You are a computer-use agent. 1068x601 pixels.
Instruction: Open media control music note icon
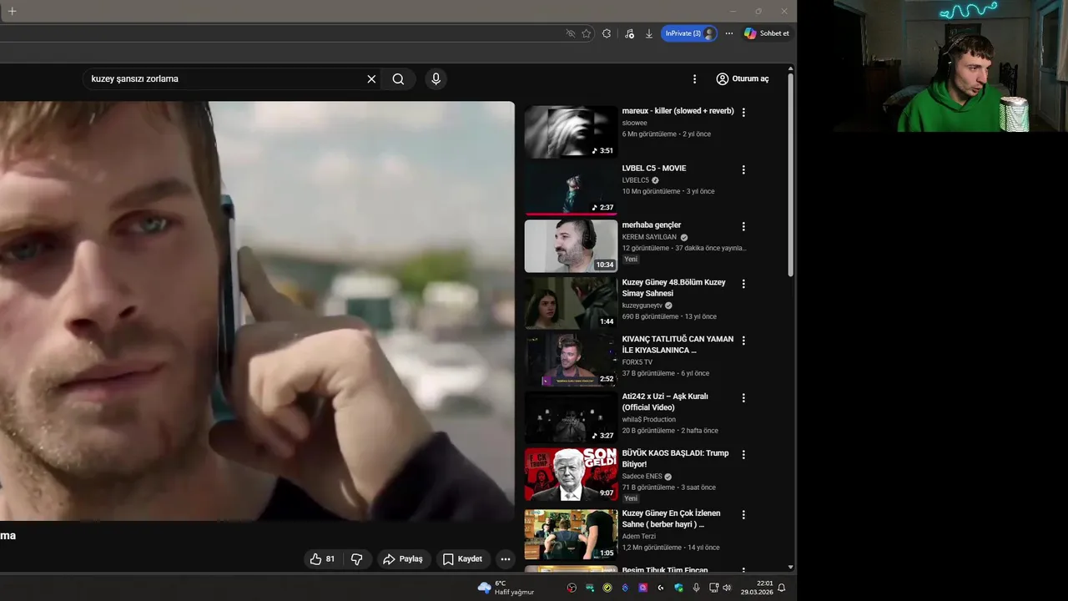coord(629,33)
